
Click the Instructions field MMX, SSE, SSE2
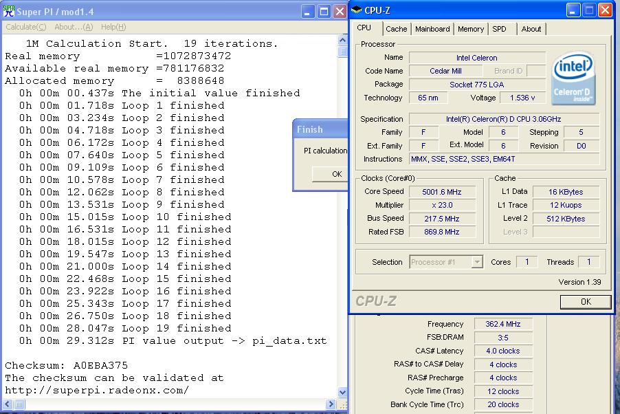[x=504, y=159]
